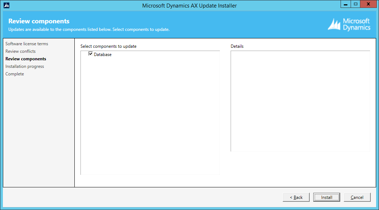Select the Review components step in sidebar

click(26, 59)
